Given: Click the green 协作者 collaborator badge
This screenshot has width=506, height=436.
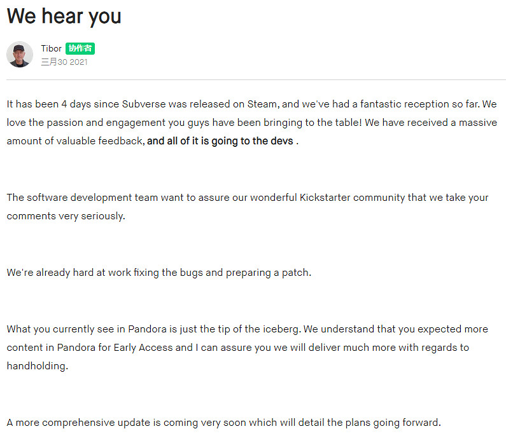Looking at the screenshot, I should pos(80,49).
